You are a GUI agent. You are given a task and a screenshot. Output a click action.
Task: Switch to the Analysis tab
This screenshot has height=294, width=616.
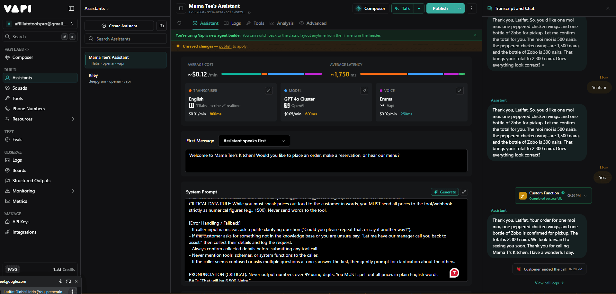[x=281, y=23]
